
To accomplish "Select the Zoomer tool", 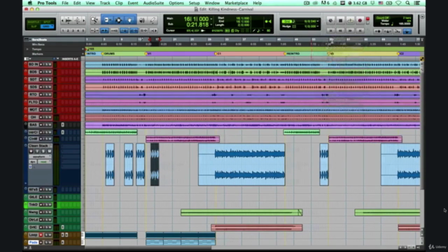I will 94,20.
